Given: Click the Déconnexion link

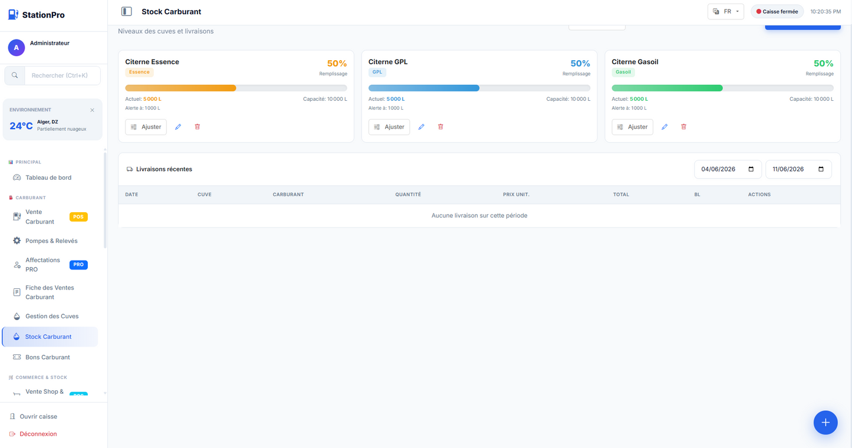Looking at the screenshot, I should pyautogui.click(x=38, y=434).
